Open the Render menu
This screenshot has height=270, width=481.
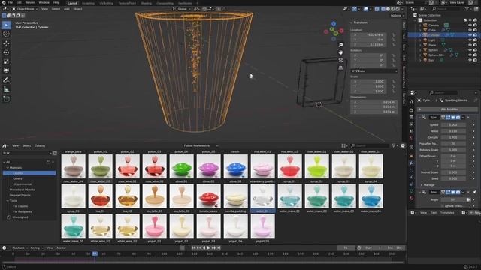pyautogui.click(x=30, y=2)
